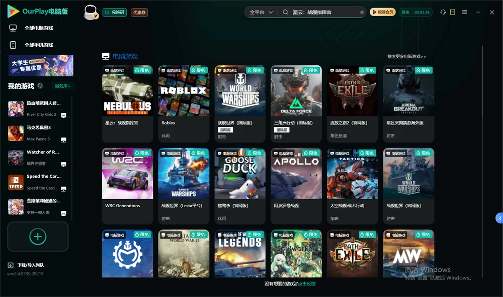Click 点击反馈 feedback link
503x297 pixels.
307,283
